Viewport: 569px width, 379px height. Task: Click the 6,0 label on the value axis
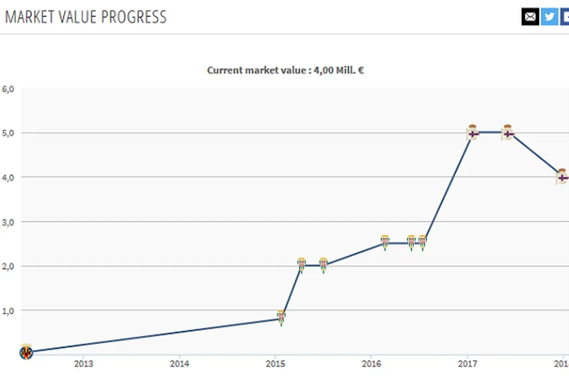tap(8, 88)
